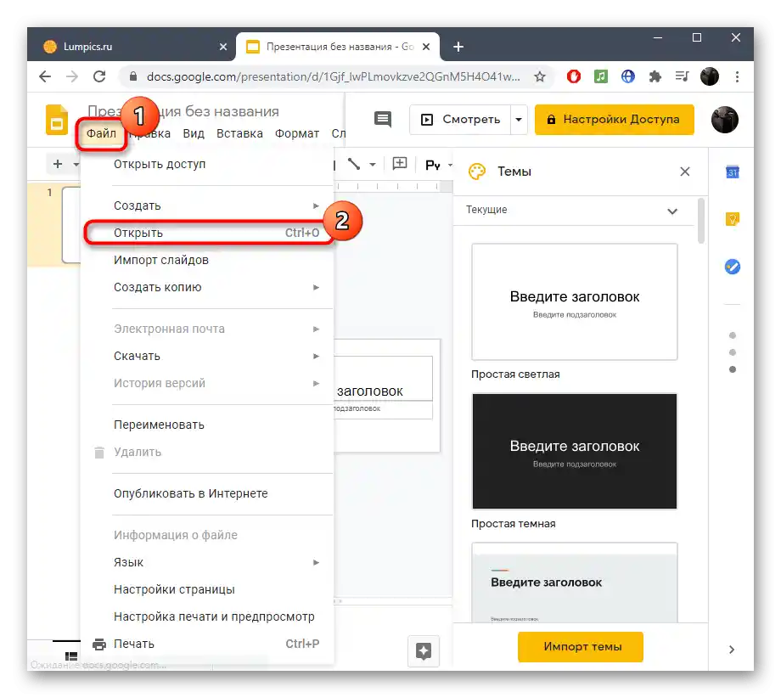Screen dimensions: 781x698
Task: Choose Настройки страницы menu item
Action: point(207,589)
